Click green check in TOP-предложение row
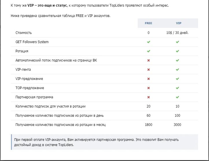209x161 pixels. [x=177, y=88]
